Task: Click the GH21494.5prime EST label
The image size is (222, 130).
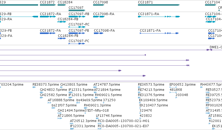Action: 71,111
